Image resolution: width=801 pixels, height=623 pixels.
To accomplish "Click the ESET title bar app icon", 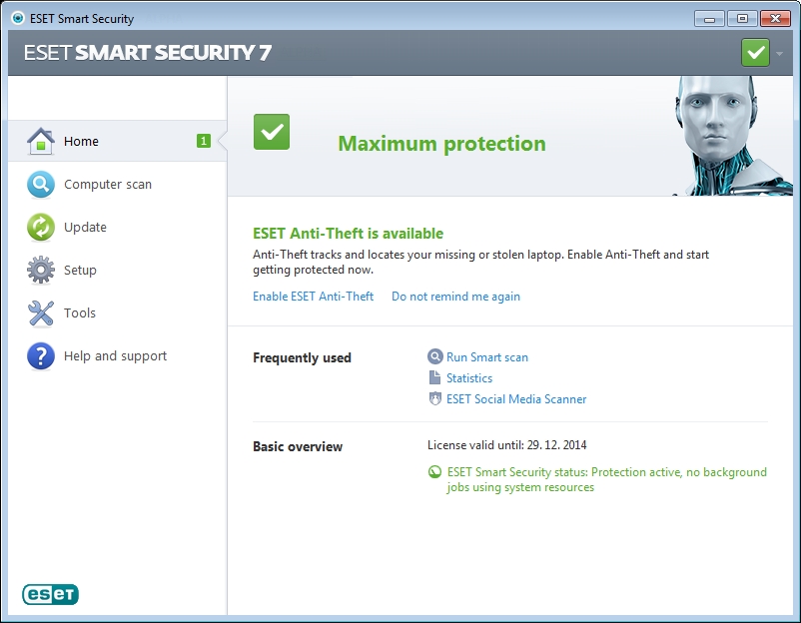I will (17, 19).
